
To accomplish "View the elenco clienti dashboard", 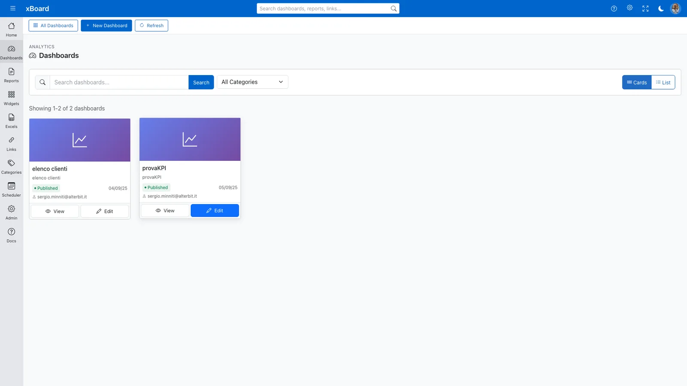I will (x=55, y=211).
